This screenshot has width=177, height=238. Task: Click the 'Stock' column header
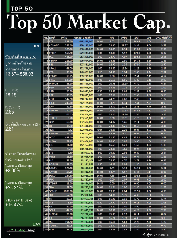[54, 38]
